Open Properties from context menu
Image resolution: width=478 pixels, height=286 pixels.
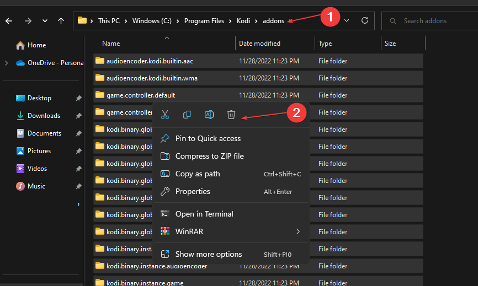click(231, 191)
